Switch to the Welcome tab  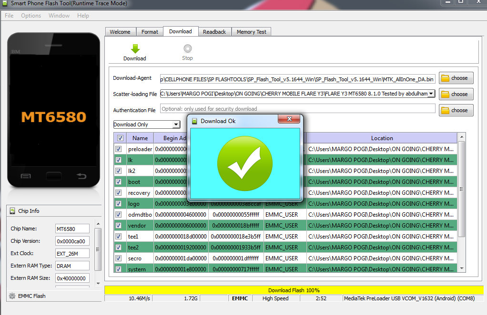pyautogui.click(x=120, y=32)
